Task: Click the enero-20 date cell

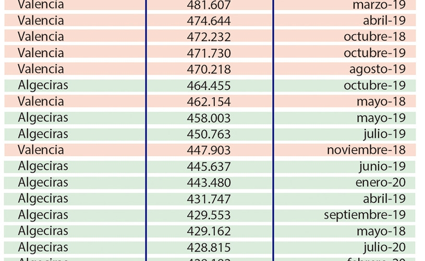Action: pyautogui.click(x=381, y=182)
